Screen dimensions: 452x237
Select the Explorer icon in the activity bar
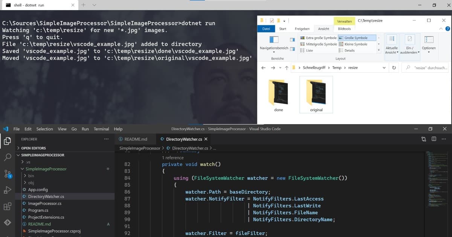point(7,141)
